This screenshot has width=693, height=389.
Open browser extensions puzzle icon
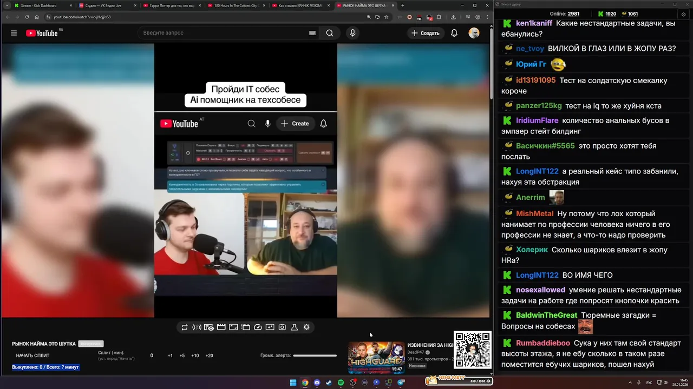coord(439,17)
